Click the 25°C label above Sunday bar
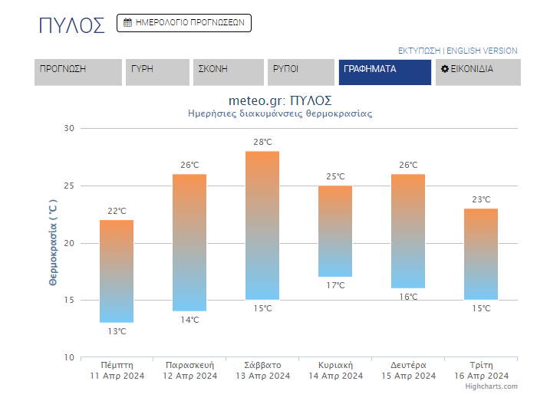The height and width of the screenshot is (401, 537). [x=336, y=176]
